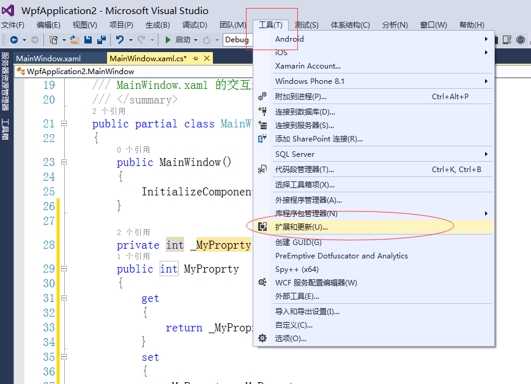
Task: Click the round toolbar icon at far right
Action: 521,40
